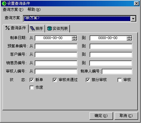The height and width of the screenshot is (123, 141).
Task: Click the green application icon in title bar
Action: click(x=4, y=3)
